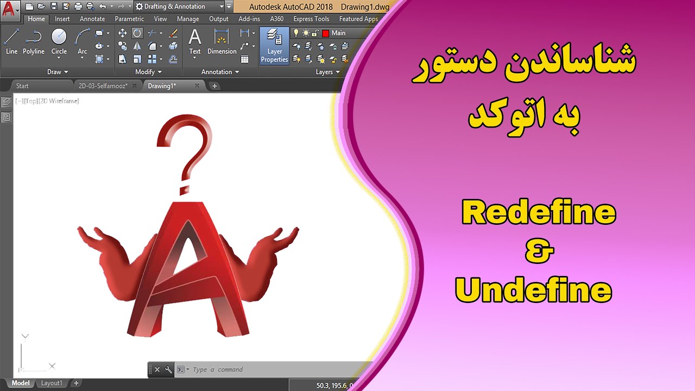Select the Mirror tool
This screenshot has width=695, height=391.
click(137, 46)
